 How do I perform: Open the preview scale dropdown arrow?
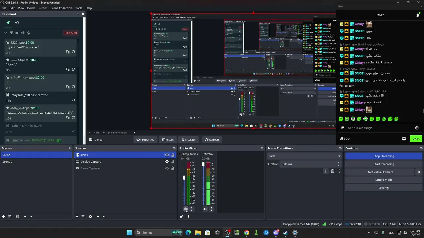(134, 133)
